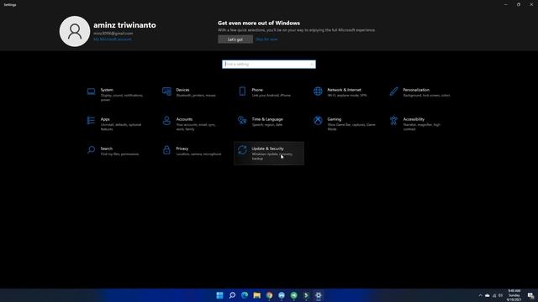The width and height of the screenshot is (538, 302).
Task: Click the Get even more out of Windows heading
Action: pos(259,23)
